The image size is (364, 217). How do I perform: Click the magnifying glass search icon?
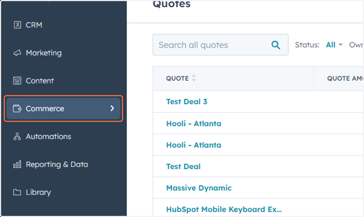tap(276, 45)
